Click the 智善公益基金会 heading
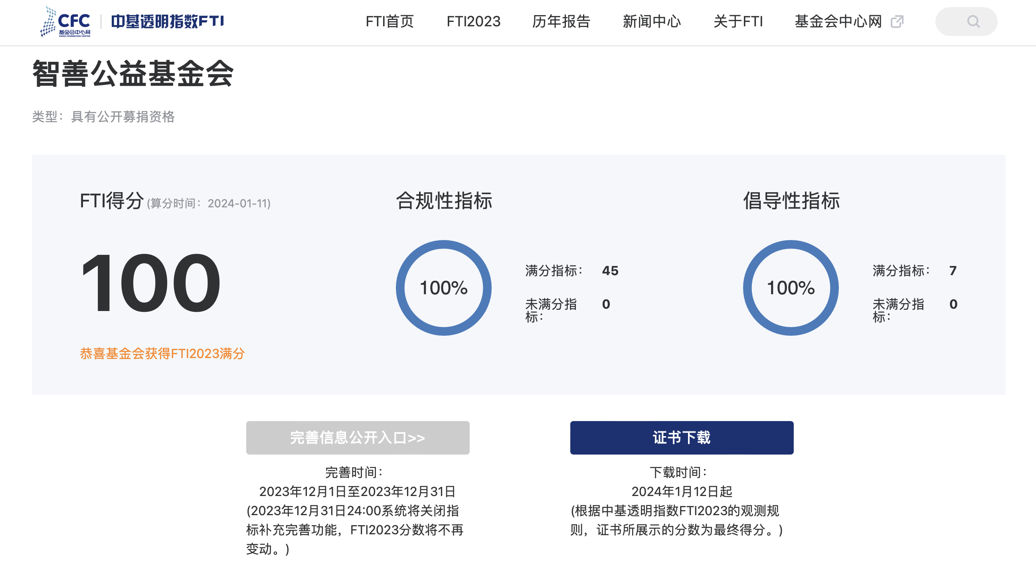 [x=133, y=73]
